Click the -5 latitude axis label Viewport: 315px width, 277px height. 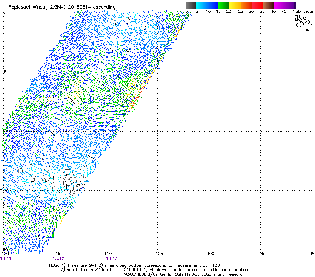pos(4,72)
